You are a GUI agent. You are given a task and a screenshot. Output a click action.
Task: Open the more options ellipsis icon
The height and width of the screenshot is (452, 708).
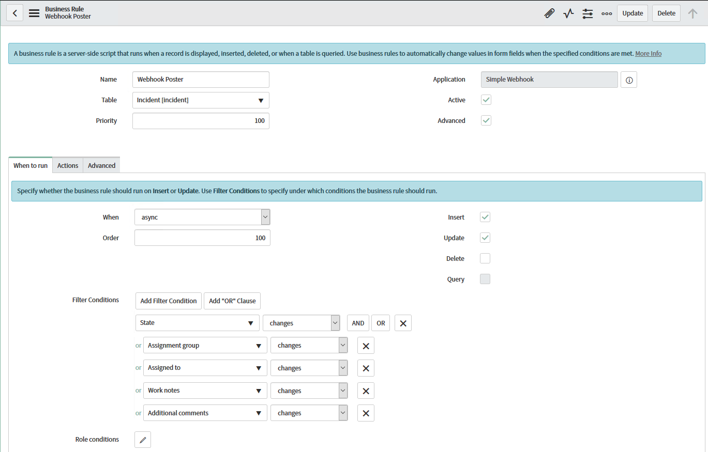pyautogui.click(x=606, y=13)
